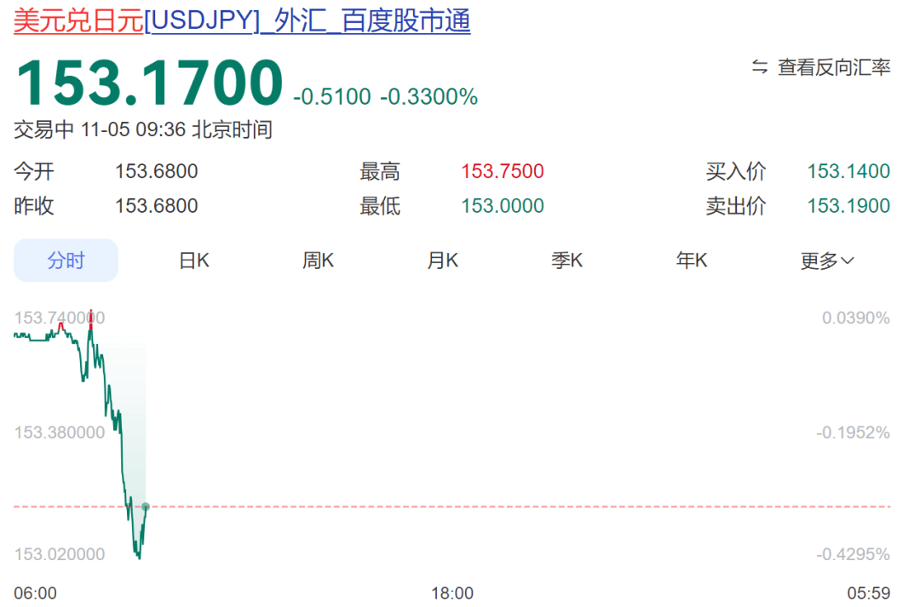Select the highlighted 分时 intraday tab

(x=66, y=261)
